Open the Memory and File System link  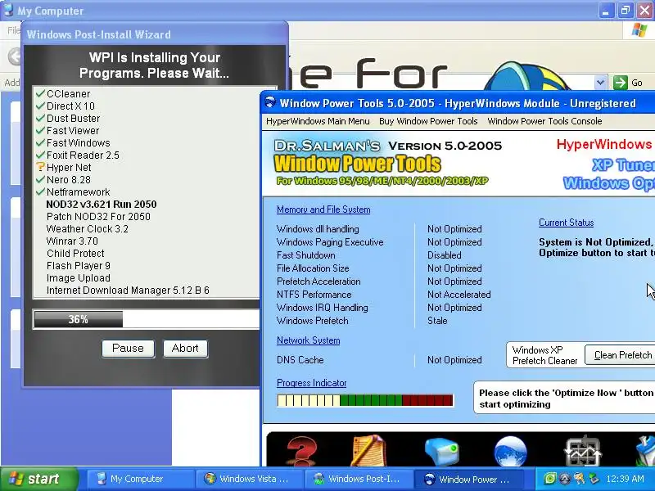tap(323, 209)
